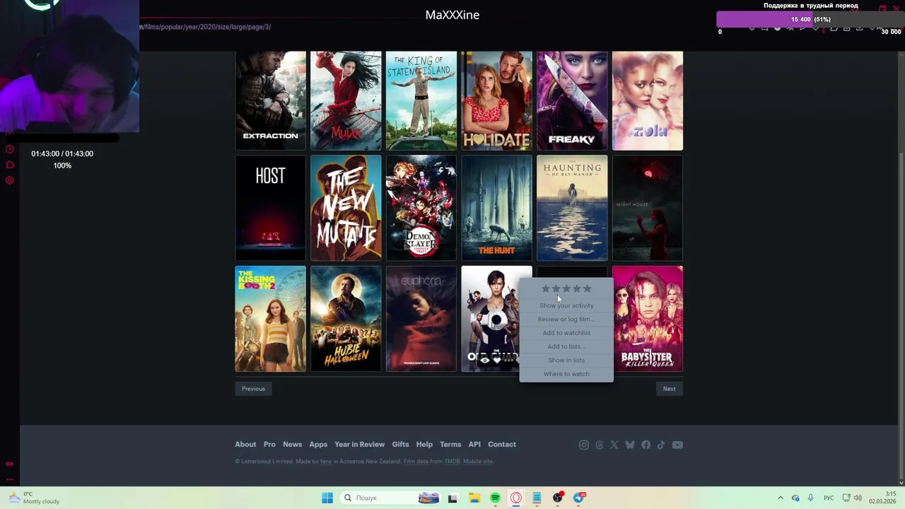
Task: Open Apps footer link
Action: coord(318,445)
